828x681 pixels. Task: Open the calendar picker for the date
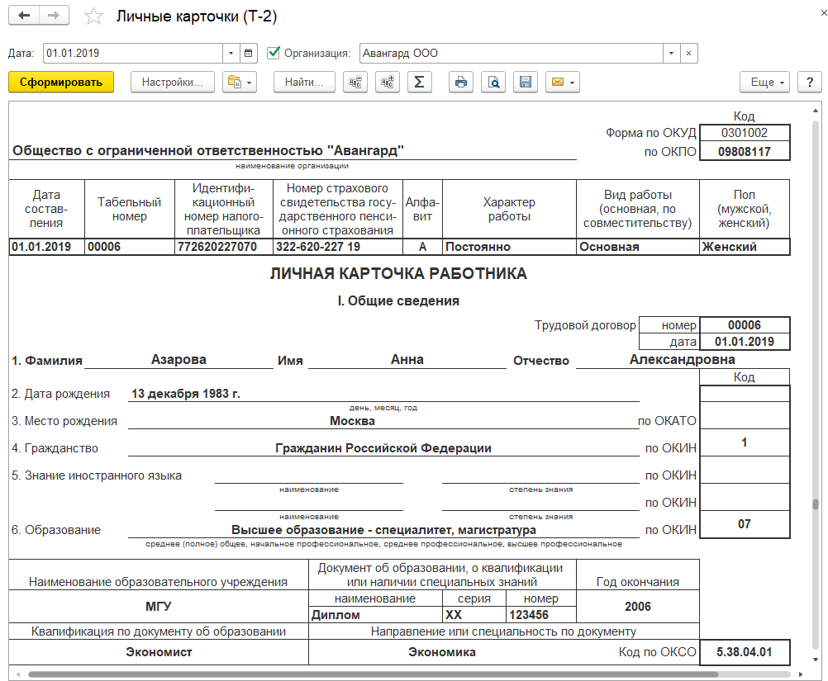249,53
